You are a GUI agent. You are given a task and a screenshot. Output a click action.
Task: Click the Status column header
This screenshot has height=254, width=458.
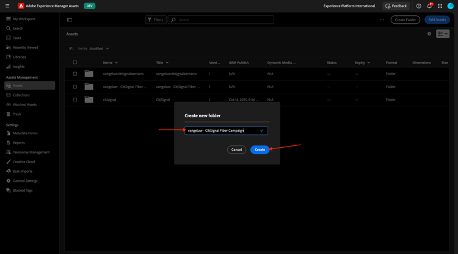(332, 63)
